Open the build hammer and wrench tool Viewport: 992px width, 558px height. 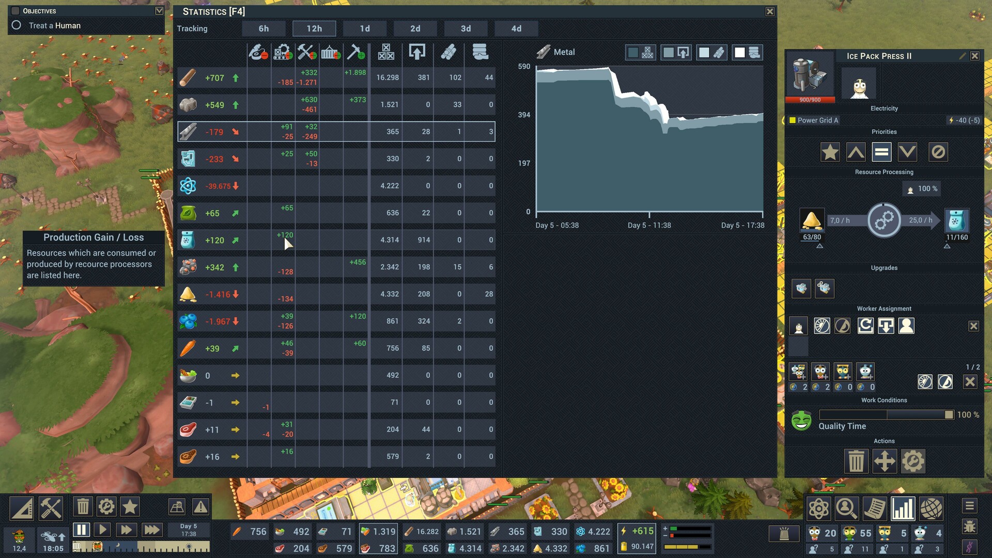point(51,507)
